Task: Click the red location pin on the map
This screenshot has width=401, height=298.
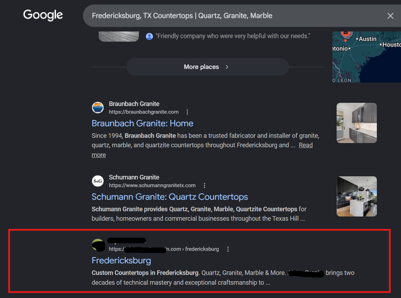Action: (346, 36)
